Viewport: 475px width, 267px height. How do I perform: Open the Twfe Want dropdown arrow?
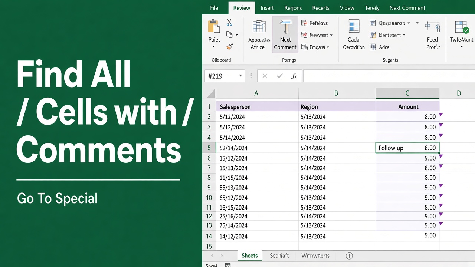462,47
